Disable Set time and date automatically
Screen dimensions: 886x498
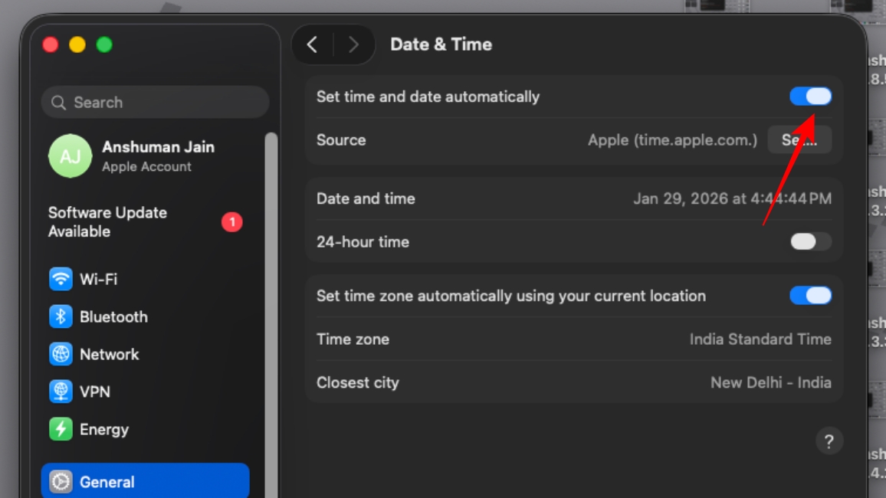click(810, 96)
